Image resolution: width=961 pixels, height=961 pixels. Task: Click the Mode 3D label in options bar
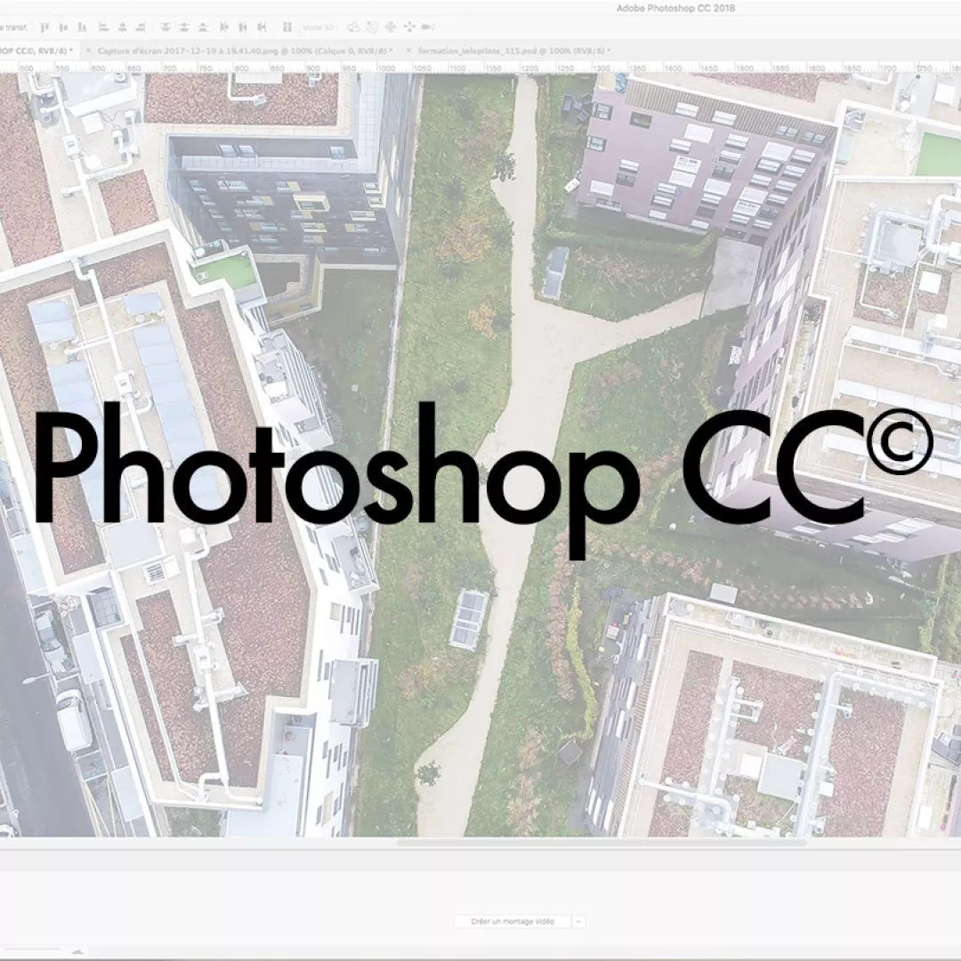(319, 28)
